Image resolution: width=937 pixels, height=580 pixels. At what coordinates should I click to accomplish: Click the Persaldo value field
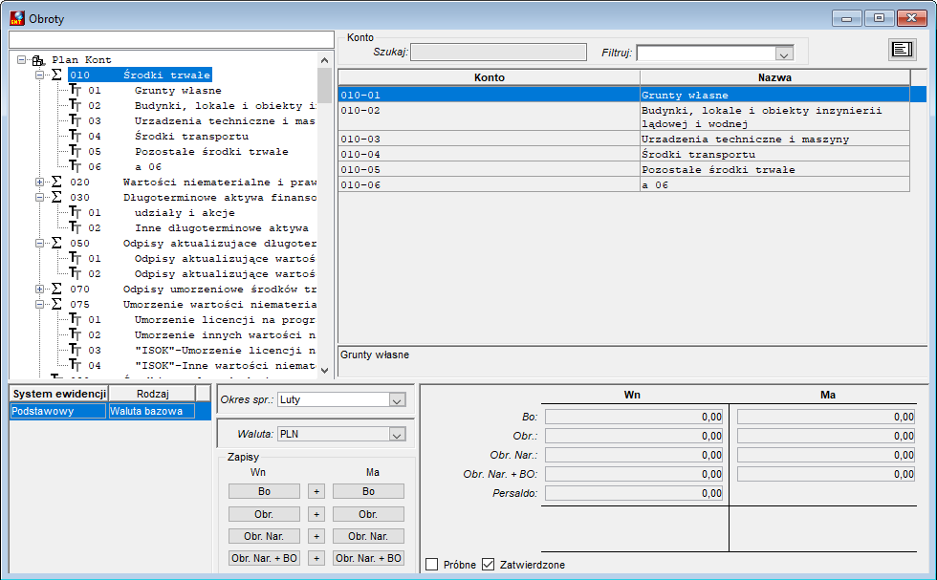634,493
